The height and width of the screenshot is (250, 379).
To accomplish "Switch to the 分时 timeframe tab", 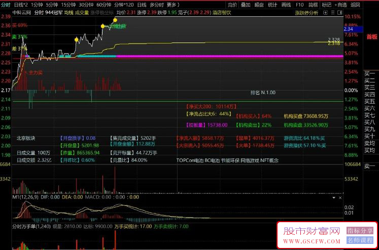I will click(x=6, y=5).
